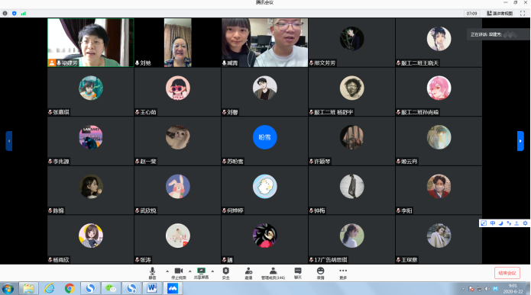Viewport: 531px width, 295px height.
Task: Enter fullscreen using the top-right corner icon
Action: tap(523, 13)
